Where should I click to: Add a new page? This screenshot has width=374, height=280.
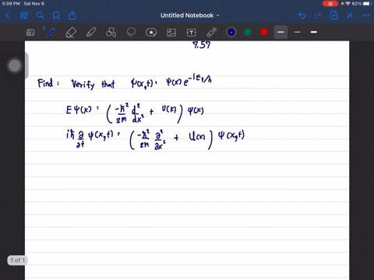(334, 16)
